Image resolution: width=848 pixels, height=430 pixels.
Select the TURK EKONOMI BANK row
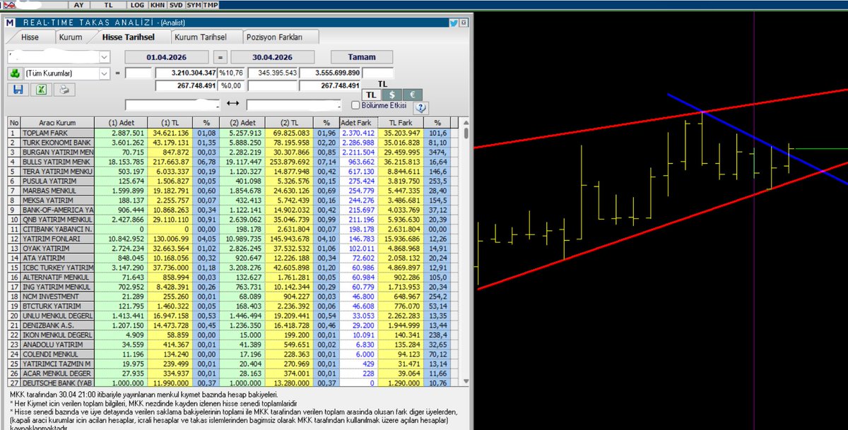click(235, 142)
